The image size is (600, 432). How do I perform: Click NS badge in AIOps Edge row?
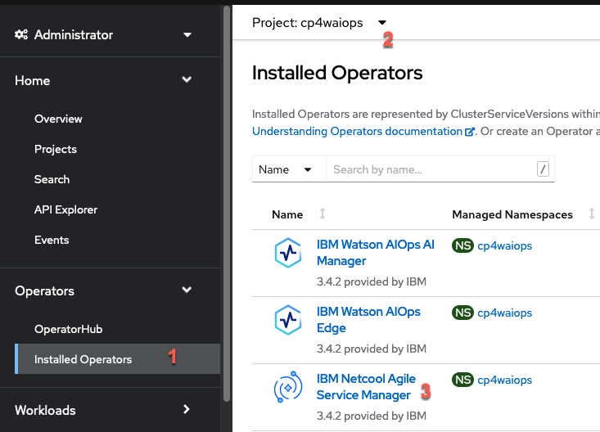click(463, 313)
